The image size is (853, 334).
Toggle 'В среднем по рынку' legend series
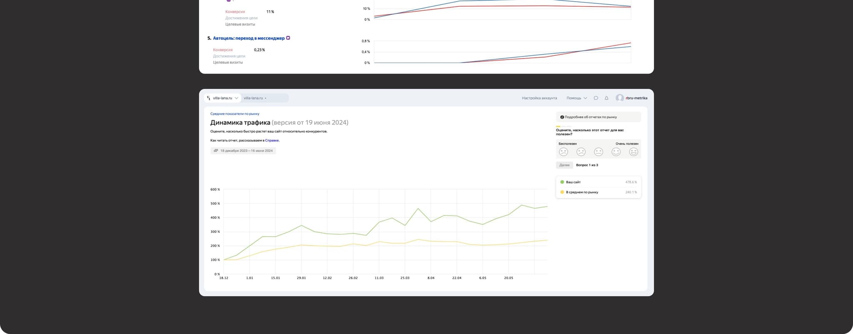(x=581, y=192)
